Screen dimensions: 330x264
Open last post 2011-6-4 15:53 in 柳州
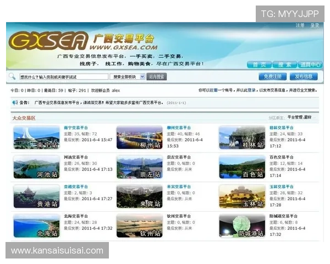(x=185, y=143)
